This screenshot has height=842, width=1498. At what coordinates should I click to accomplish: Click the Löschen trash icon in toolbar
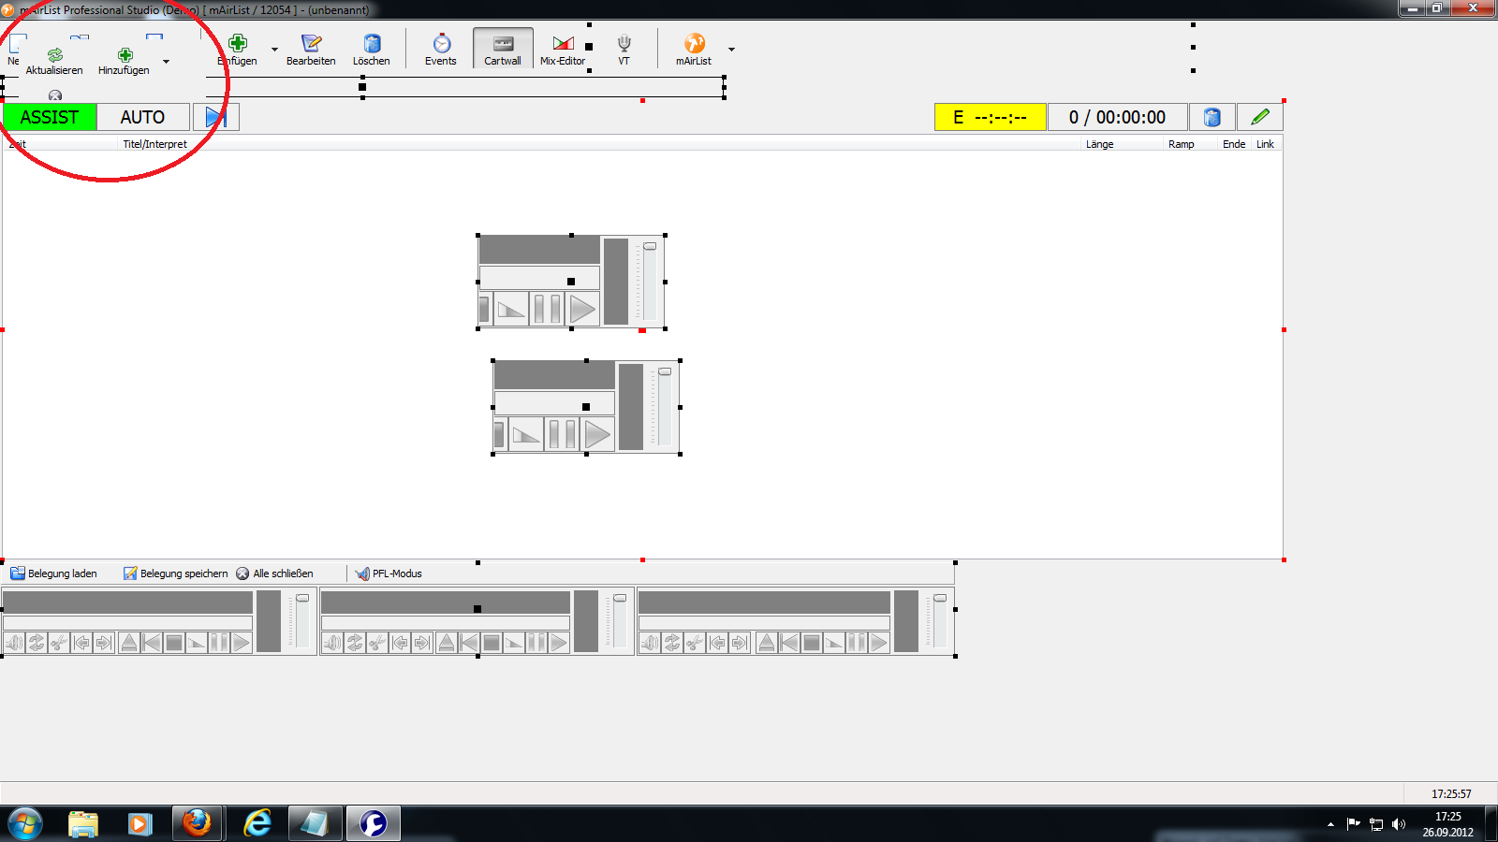click(x=372, y=44)
